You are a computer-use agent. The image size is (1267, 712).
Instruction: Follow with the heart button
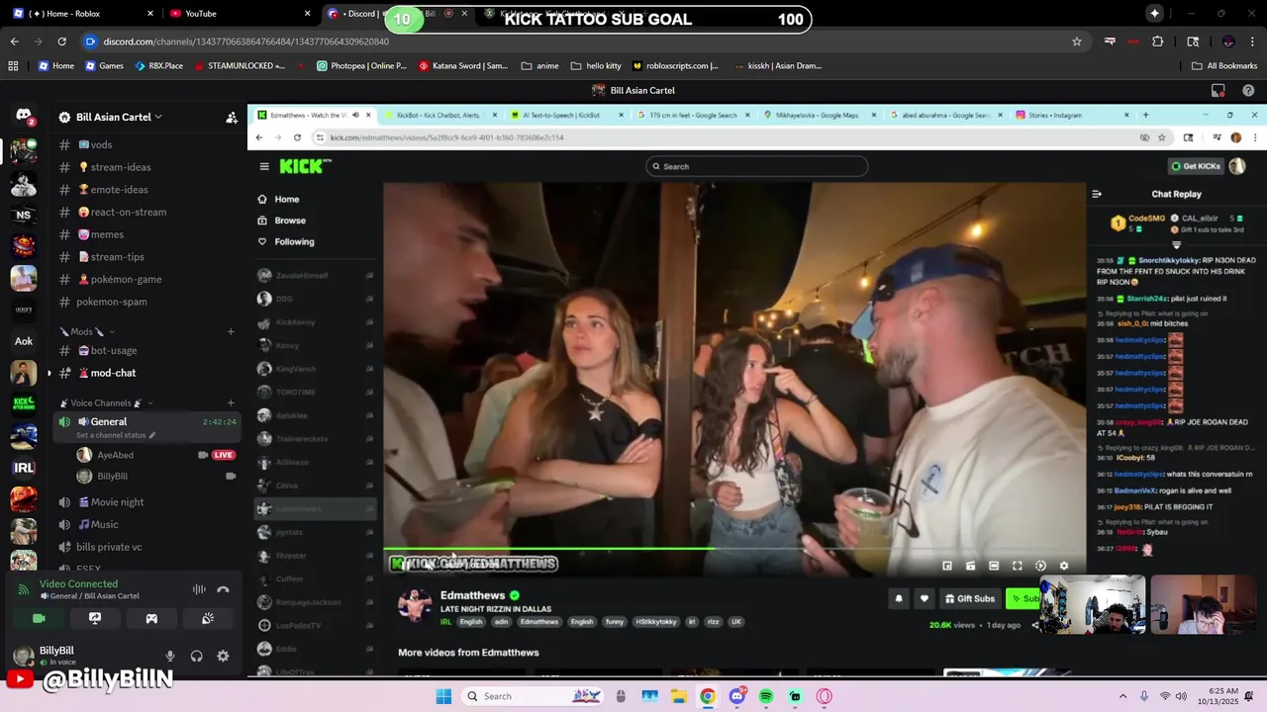[925, 598]
